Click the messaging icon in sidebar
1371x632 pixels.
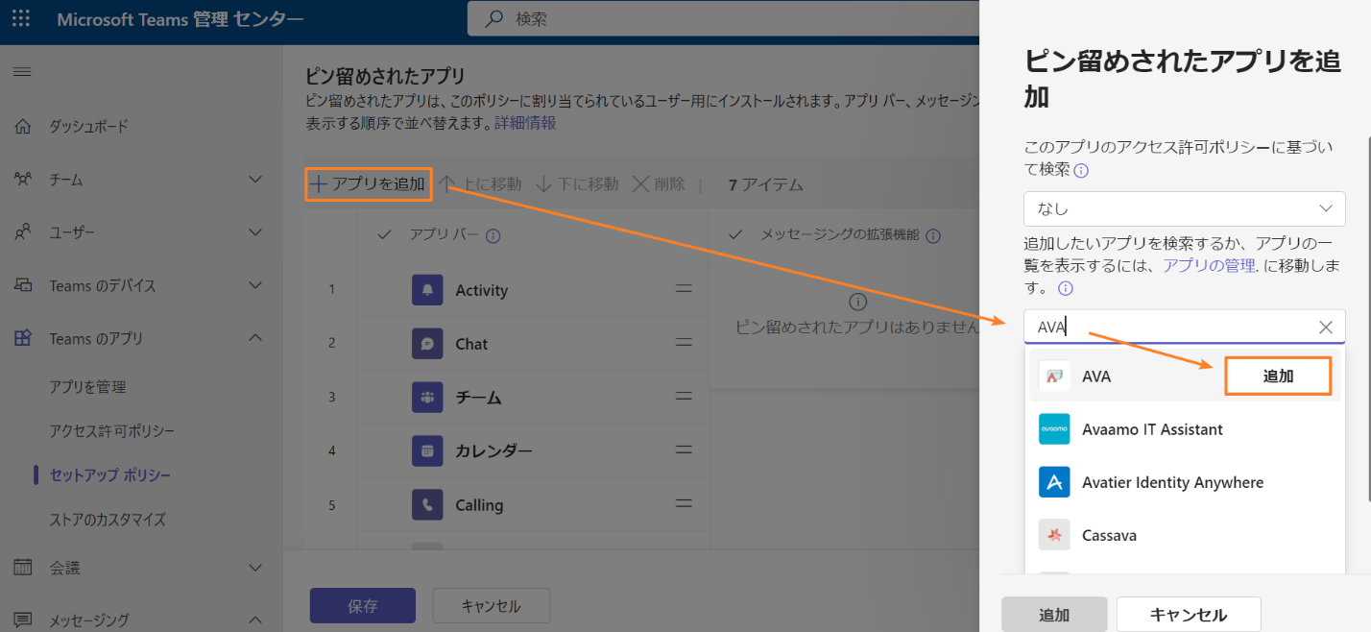(x=23, y=620)
